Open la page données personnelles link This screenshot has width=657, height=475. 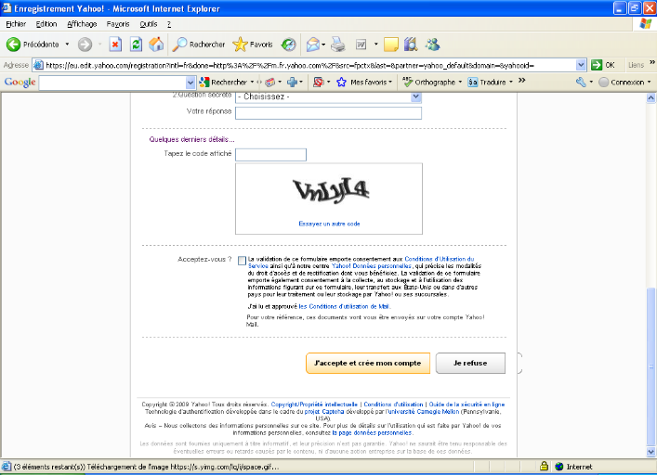click(x=372, y=432)
